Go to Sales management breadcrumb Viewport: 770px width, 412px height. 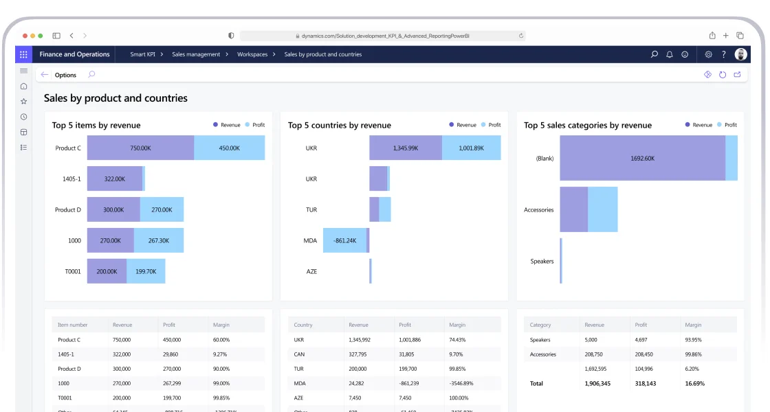tap(196, 54)
